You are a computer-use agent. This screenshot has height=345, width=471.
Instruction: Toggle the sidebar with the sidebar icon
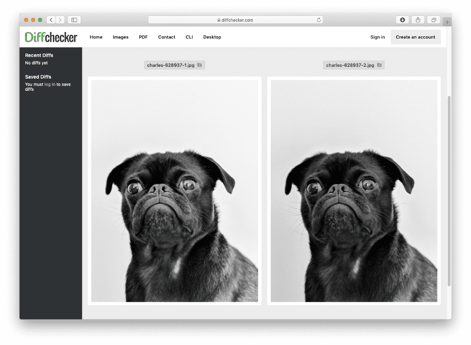pos(74,20)
